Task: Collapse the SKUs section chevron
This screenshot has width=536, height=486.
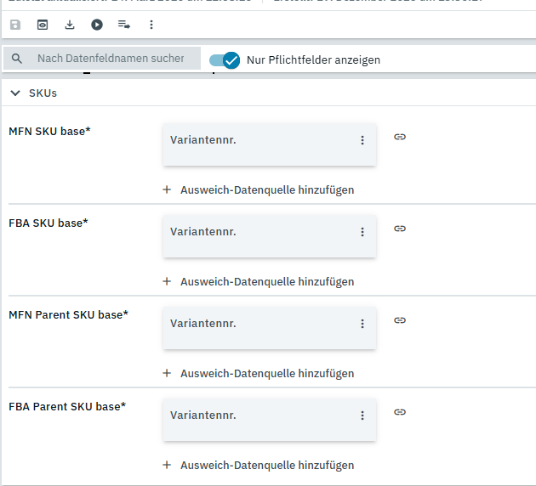Action: [15, 93]
